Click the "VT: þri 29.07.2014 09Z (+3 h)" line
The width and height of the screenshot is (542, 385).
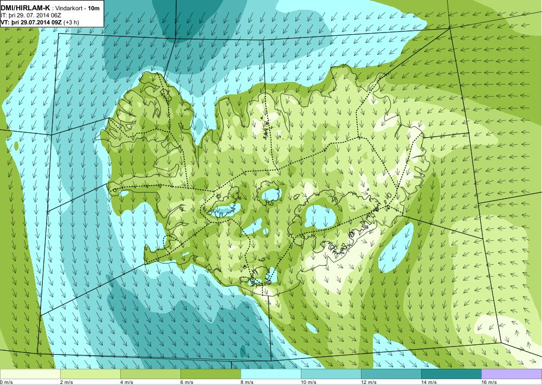pyautogui.click(x=40, y=22)
